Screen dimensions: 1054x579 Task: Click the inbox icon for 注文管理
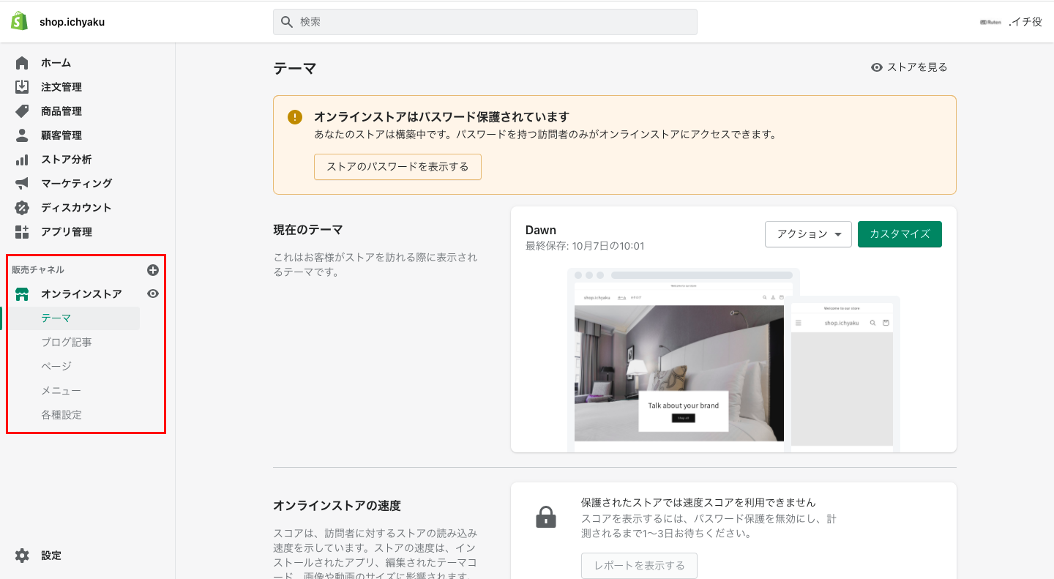point(22,87)
